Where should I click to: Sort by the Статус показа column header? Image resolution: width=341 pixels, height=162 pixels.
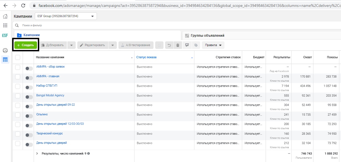146,57
